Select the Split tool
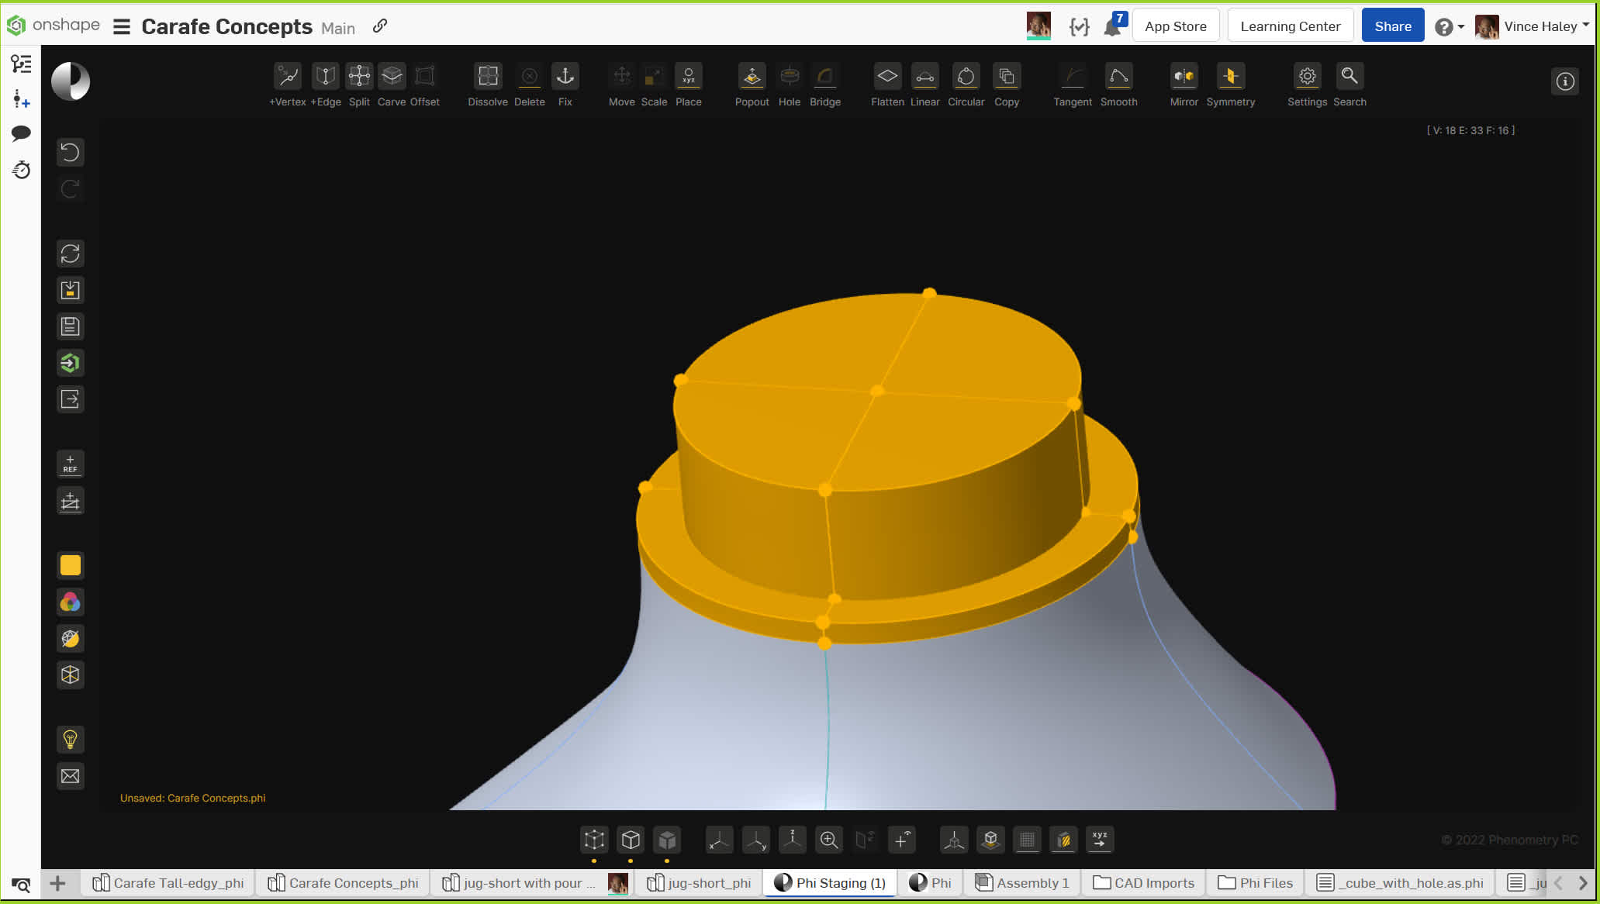This screenshot has width=1600, height=904. (359, 77)
